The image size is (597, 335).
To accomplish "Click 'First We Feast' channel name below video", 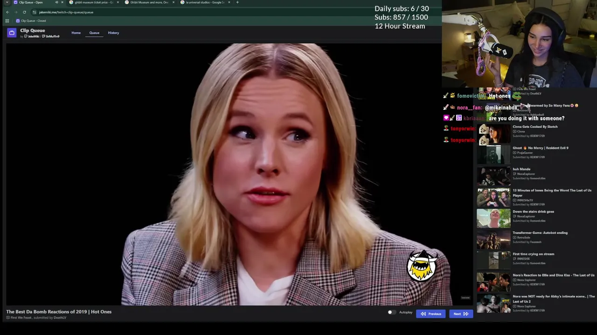I will tap(21, 318).
